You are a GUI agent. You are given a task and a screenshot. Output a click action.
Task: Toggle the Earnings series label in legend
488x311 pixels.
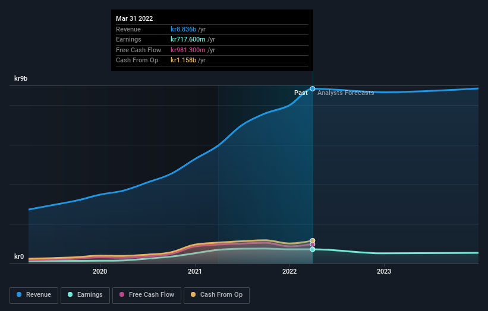tap(89, 294)
